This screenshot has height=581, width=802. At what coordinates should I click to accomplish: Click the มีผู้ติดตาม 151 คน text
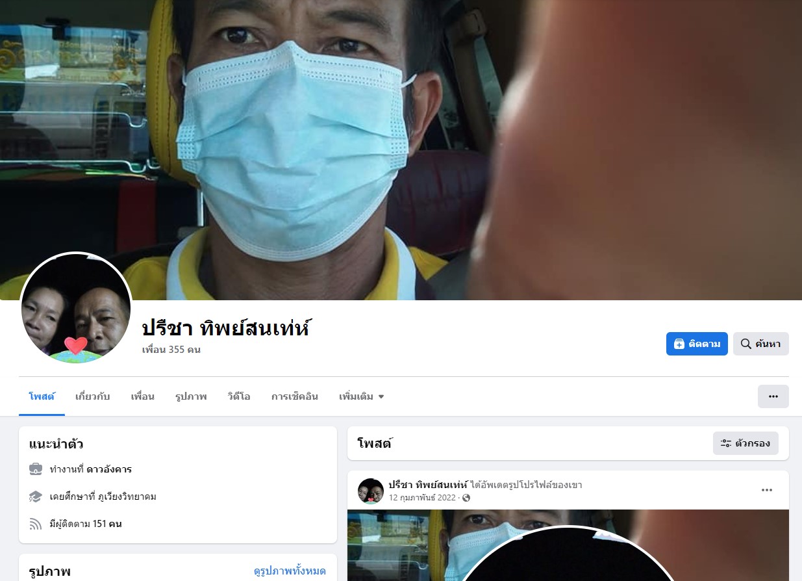[86, 524]
